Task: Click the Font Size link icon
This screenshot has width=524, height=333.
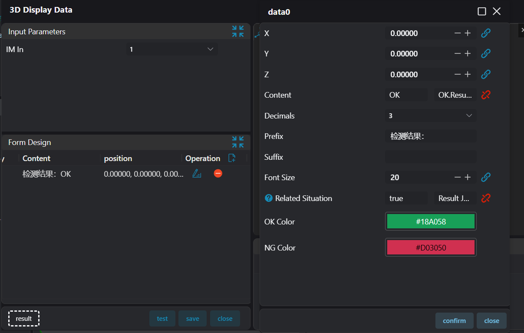Action: (x=486, y=177)
